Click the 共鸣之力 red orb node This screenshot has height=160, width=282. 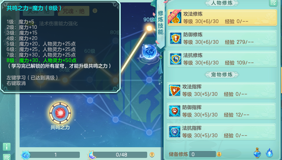coord(60,113)
